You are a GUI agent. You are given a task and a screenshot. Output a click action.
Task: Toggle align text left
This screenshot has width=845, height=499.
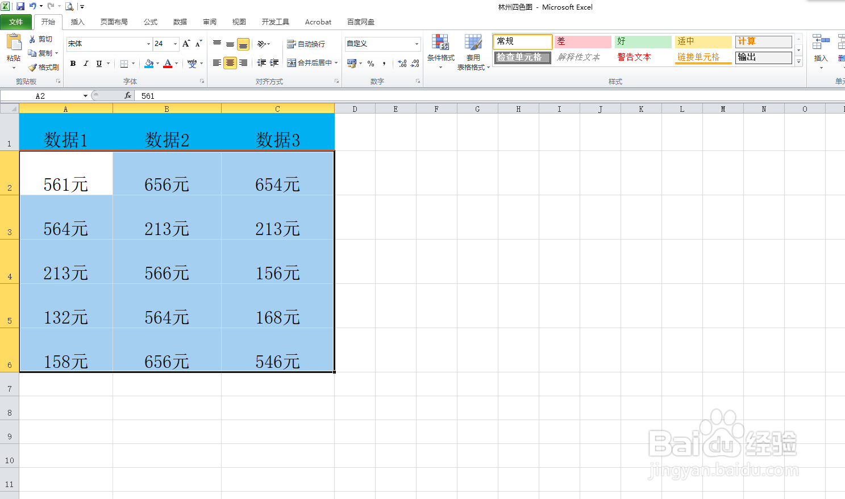[x=217, y=63]
